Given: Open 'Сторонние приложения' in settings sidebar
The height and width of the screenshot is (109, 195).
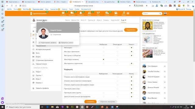Looking at the screenshot, I should coord(44,61).
